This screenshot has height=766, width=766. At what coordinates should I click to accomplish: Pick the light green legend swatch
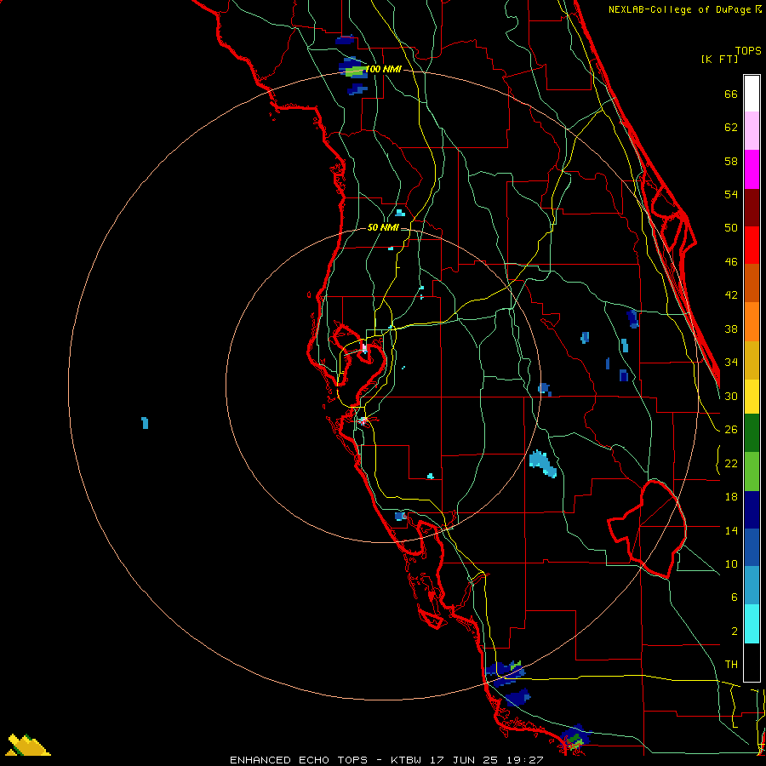coord(752,472)
